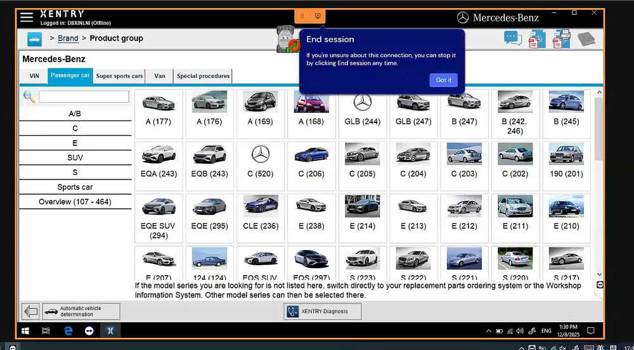634x350 pixels.
Task: Start Automatic vehicle determination
Action: [x=81, y=311]
